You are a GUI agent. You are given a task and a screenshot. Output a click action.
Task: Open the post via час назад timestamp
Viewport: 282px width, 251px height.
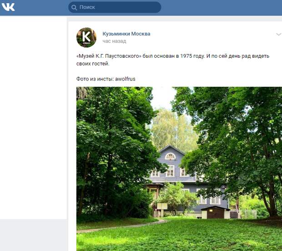[114, 41]
